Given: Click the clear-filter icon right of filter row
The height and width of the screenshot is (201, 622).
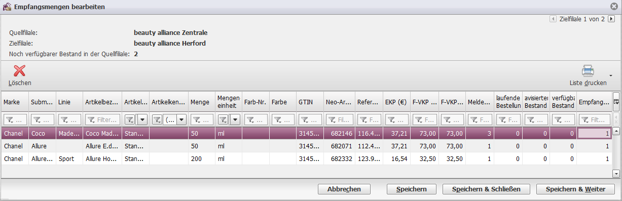Looking at the screenshot, I should click(616, 119).
